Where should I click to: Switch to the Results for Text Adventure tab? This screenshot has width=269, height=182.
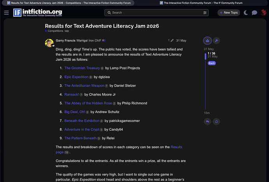(69, 3)
